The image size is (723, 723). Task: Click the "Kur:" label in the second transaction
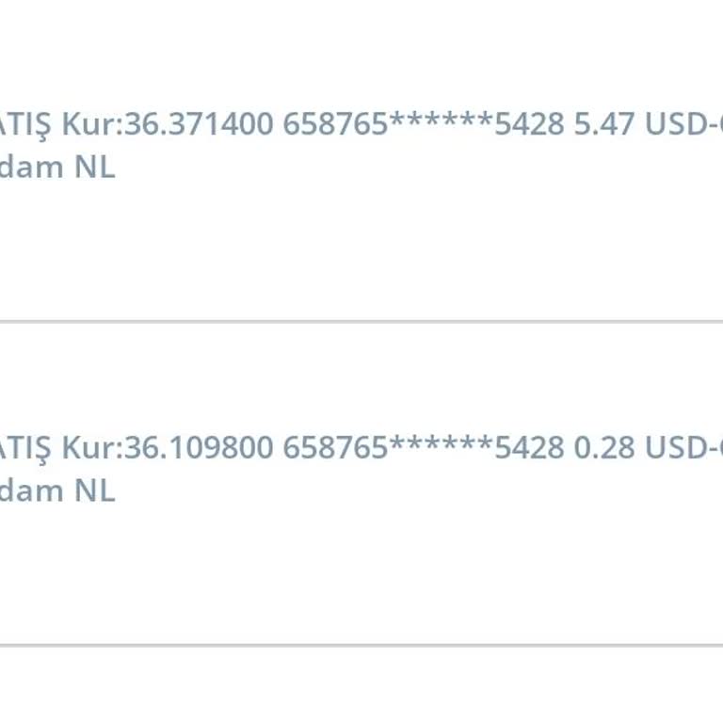point(92,448)
